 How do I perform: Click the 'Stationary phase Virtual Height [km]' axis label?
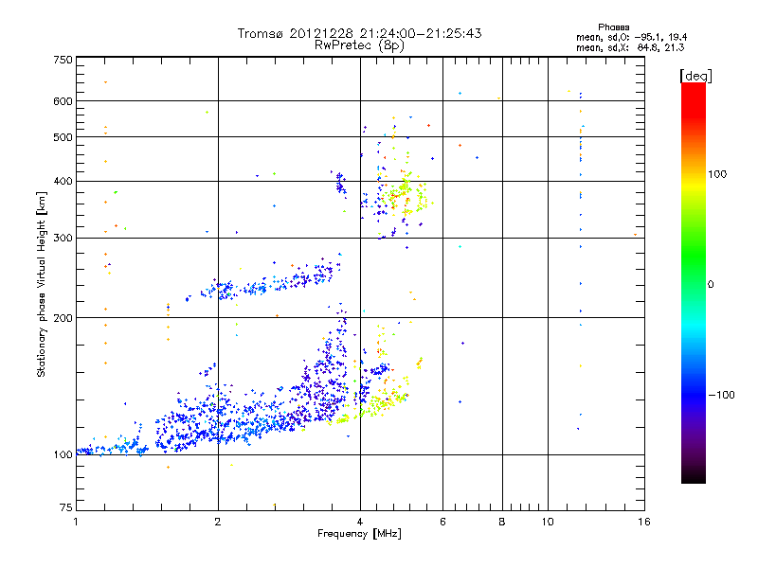coord(42,285)
